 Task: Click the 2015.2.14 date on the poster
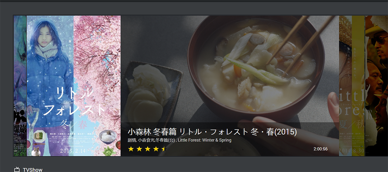74,150
